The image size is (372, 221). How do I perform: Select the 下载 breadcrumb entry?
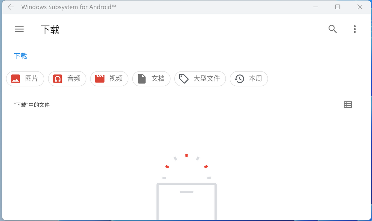coord(20,56)
